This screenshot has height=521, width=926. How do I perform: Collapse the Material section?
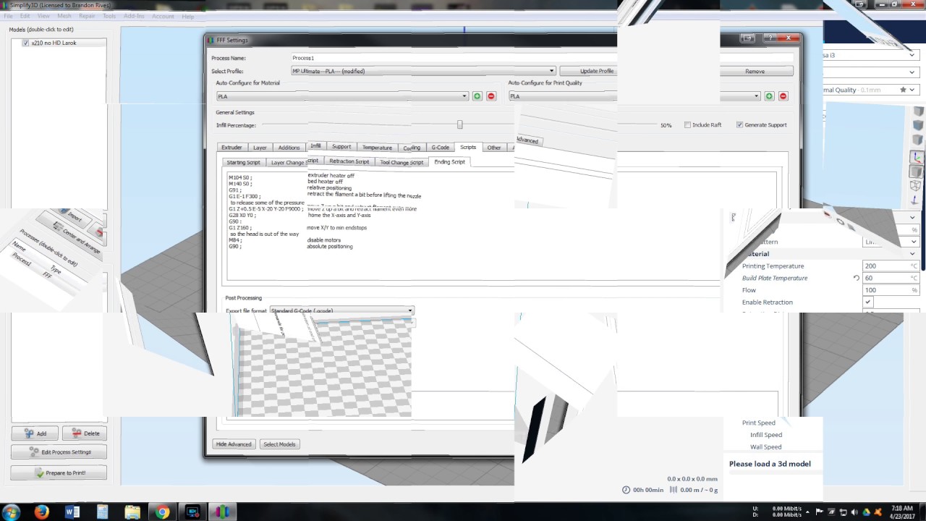(913, 254)
